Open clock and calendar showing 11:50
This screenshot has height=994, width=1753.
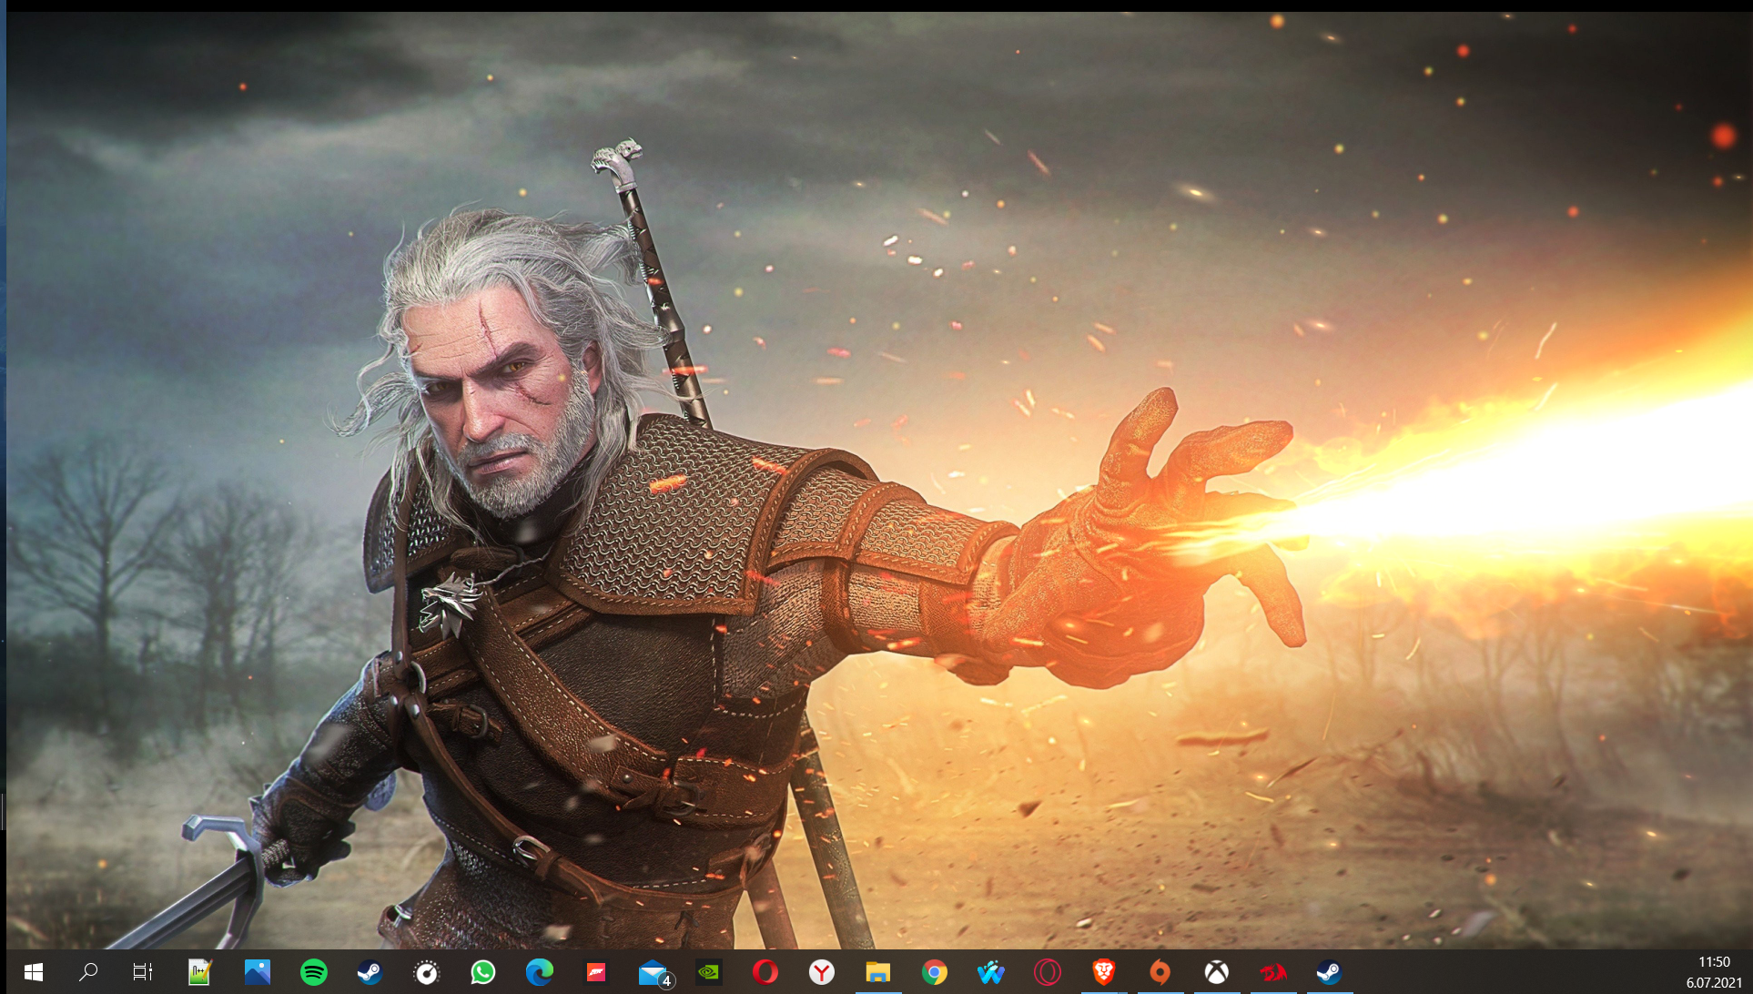1714,972
